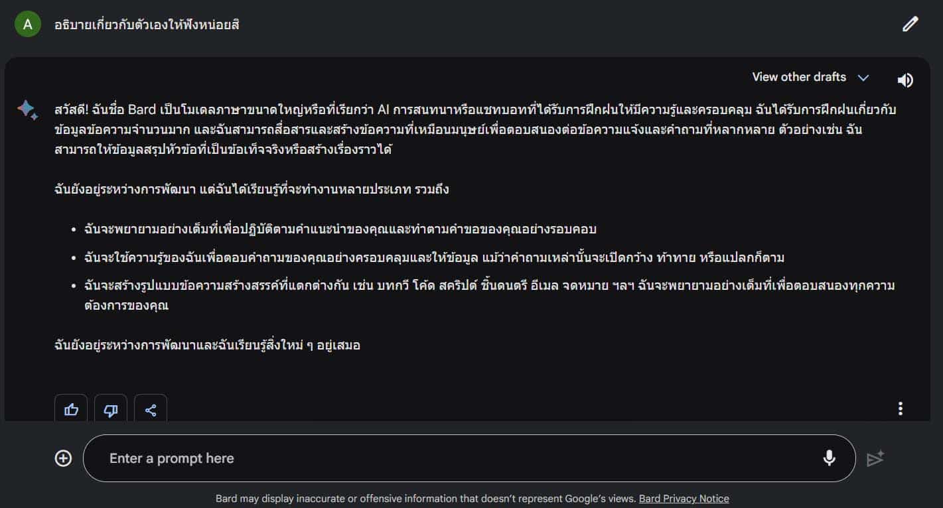Click the user prompt text beside the avatar
Screen dimensions: 943x508
pyautogui.click(x=147, y=25)
